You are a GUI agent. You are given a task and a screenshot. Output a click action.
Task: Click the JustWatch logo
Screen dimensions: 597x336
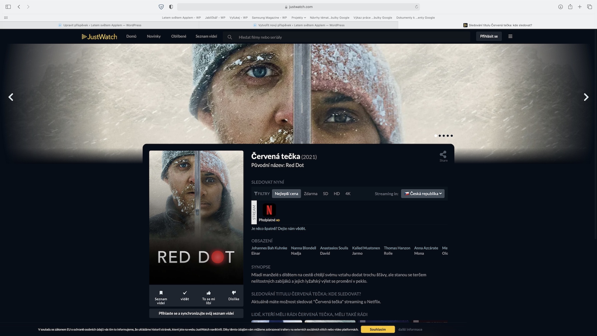click(99, 37)
